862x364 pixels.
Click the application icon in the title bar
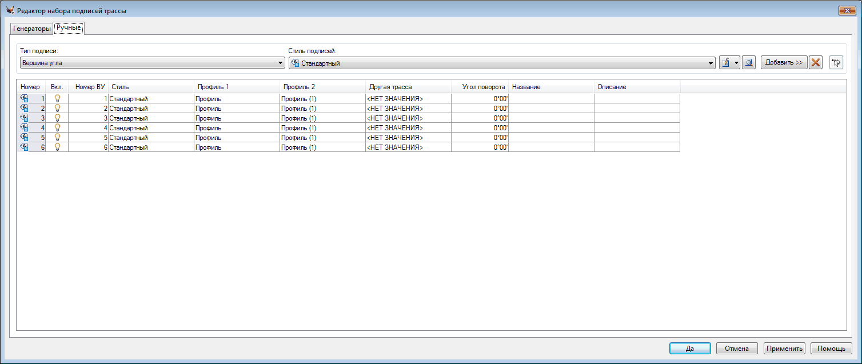point(10,11)
